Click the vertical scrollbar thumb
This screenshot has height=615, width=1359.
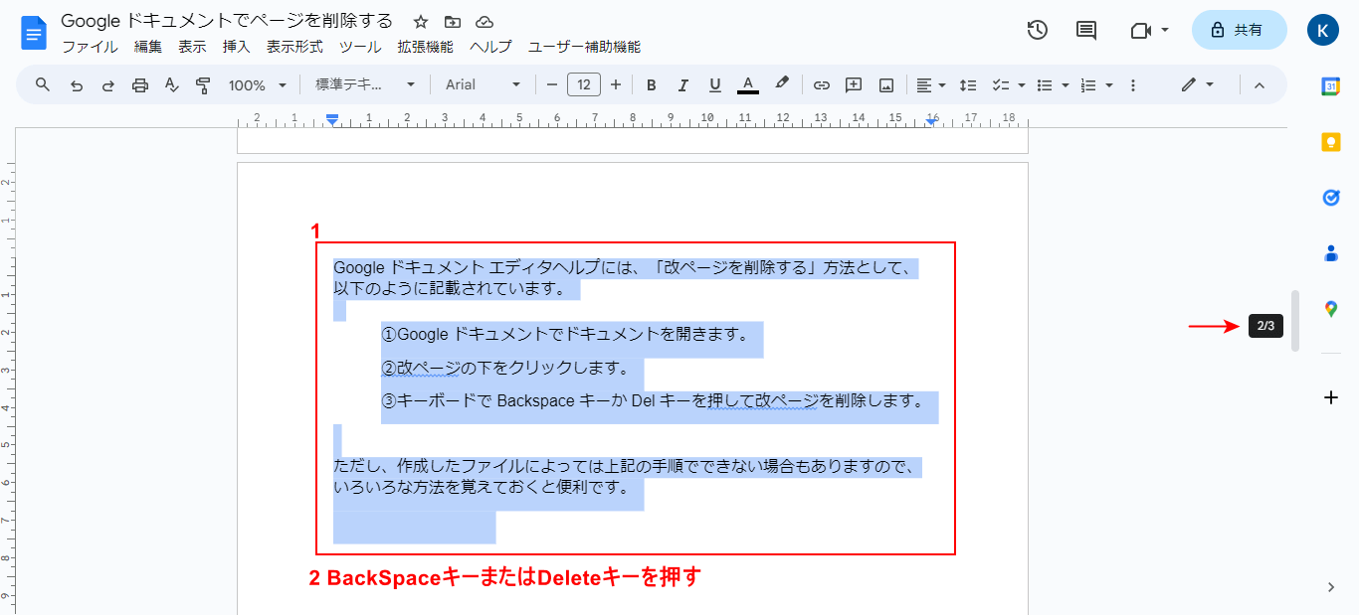pos(1295,321)
